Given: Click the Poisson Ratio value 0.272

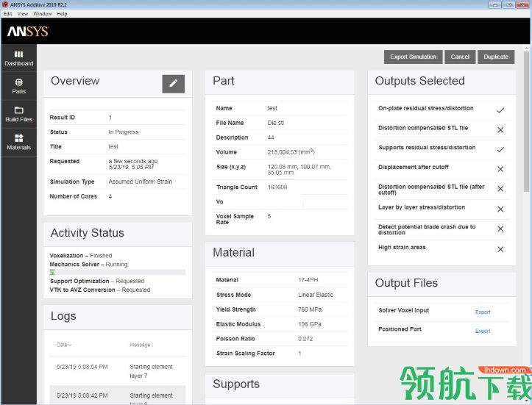Looking at the screenshot, I should pyautogui.click(x=305, y=339).
